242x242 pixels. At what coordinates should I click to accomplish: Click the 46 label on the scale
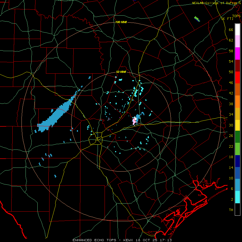pos(231,83)
